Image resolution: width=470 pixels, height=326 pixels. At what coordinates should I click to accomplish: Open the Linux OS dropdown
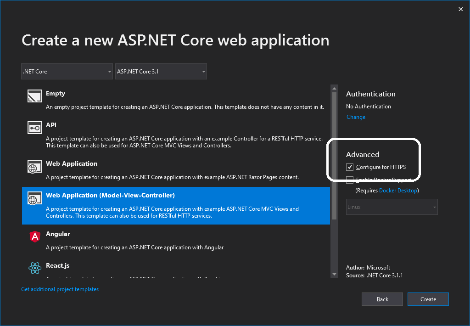point(392,207)
